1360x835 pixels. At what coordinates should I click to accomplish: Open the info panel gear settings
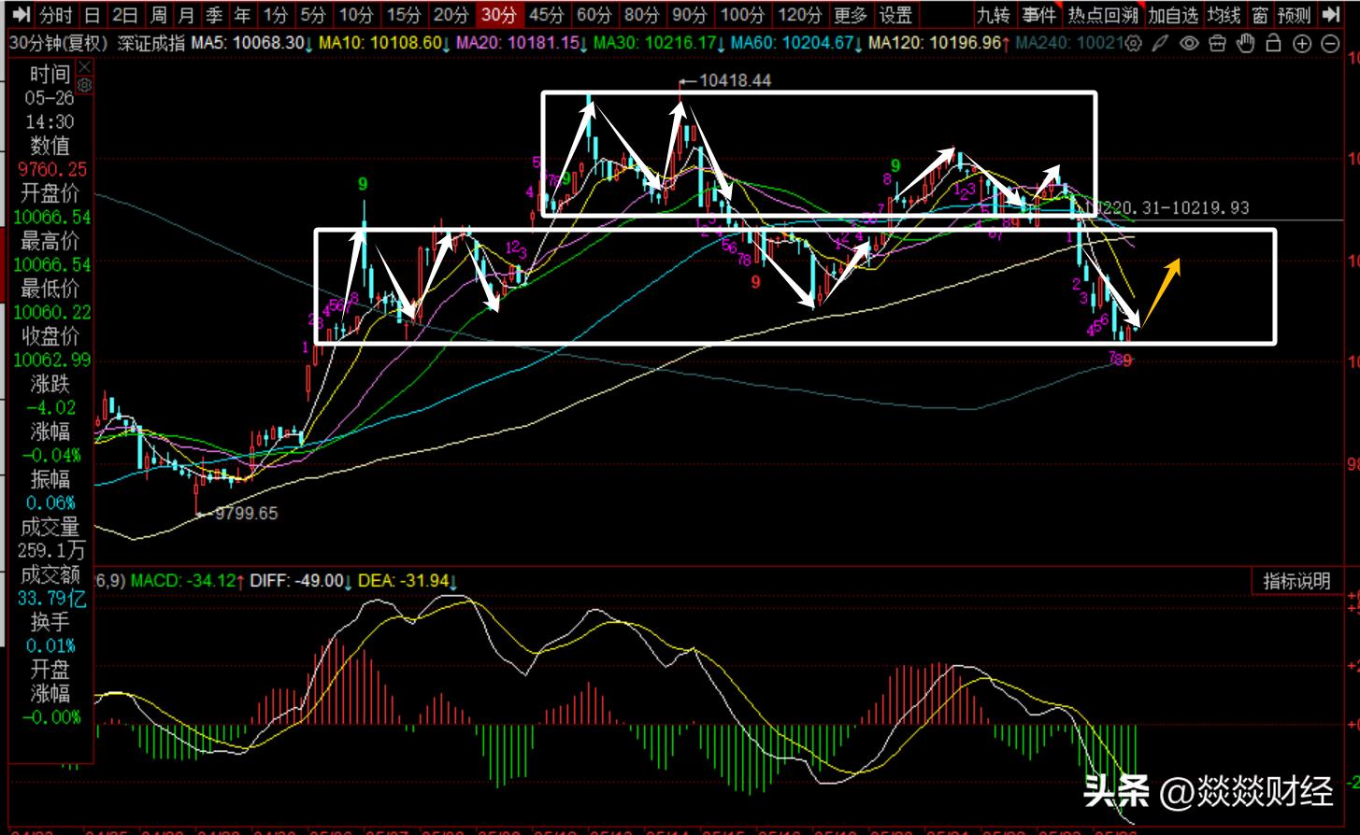pyautogui.click(x=85, y=85)
